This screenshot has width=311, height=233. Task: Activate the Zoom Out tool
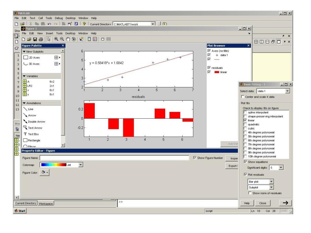click(x=62, y=39)
